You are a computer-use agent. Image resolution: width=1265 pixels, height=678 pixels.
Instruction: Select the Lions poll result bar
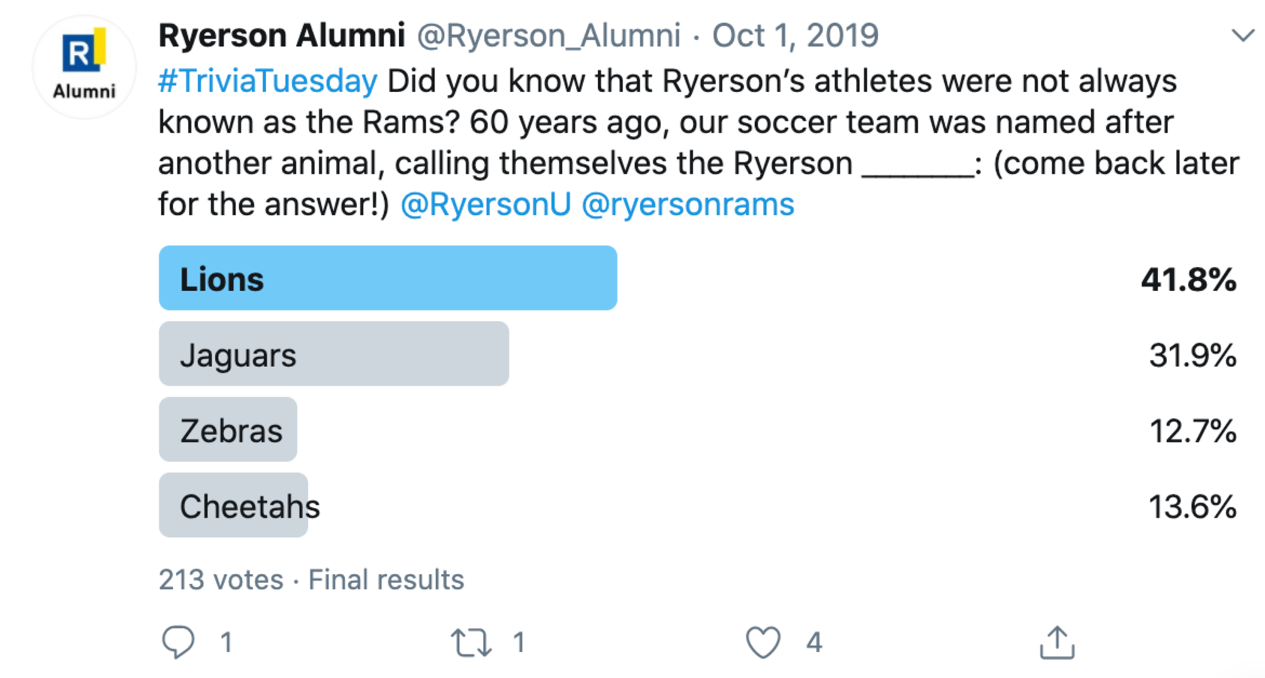387,278
